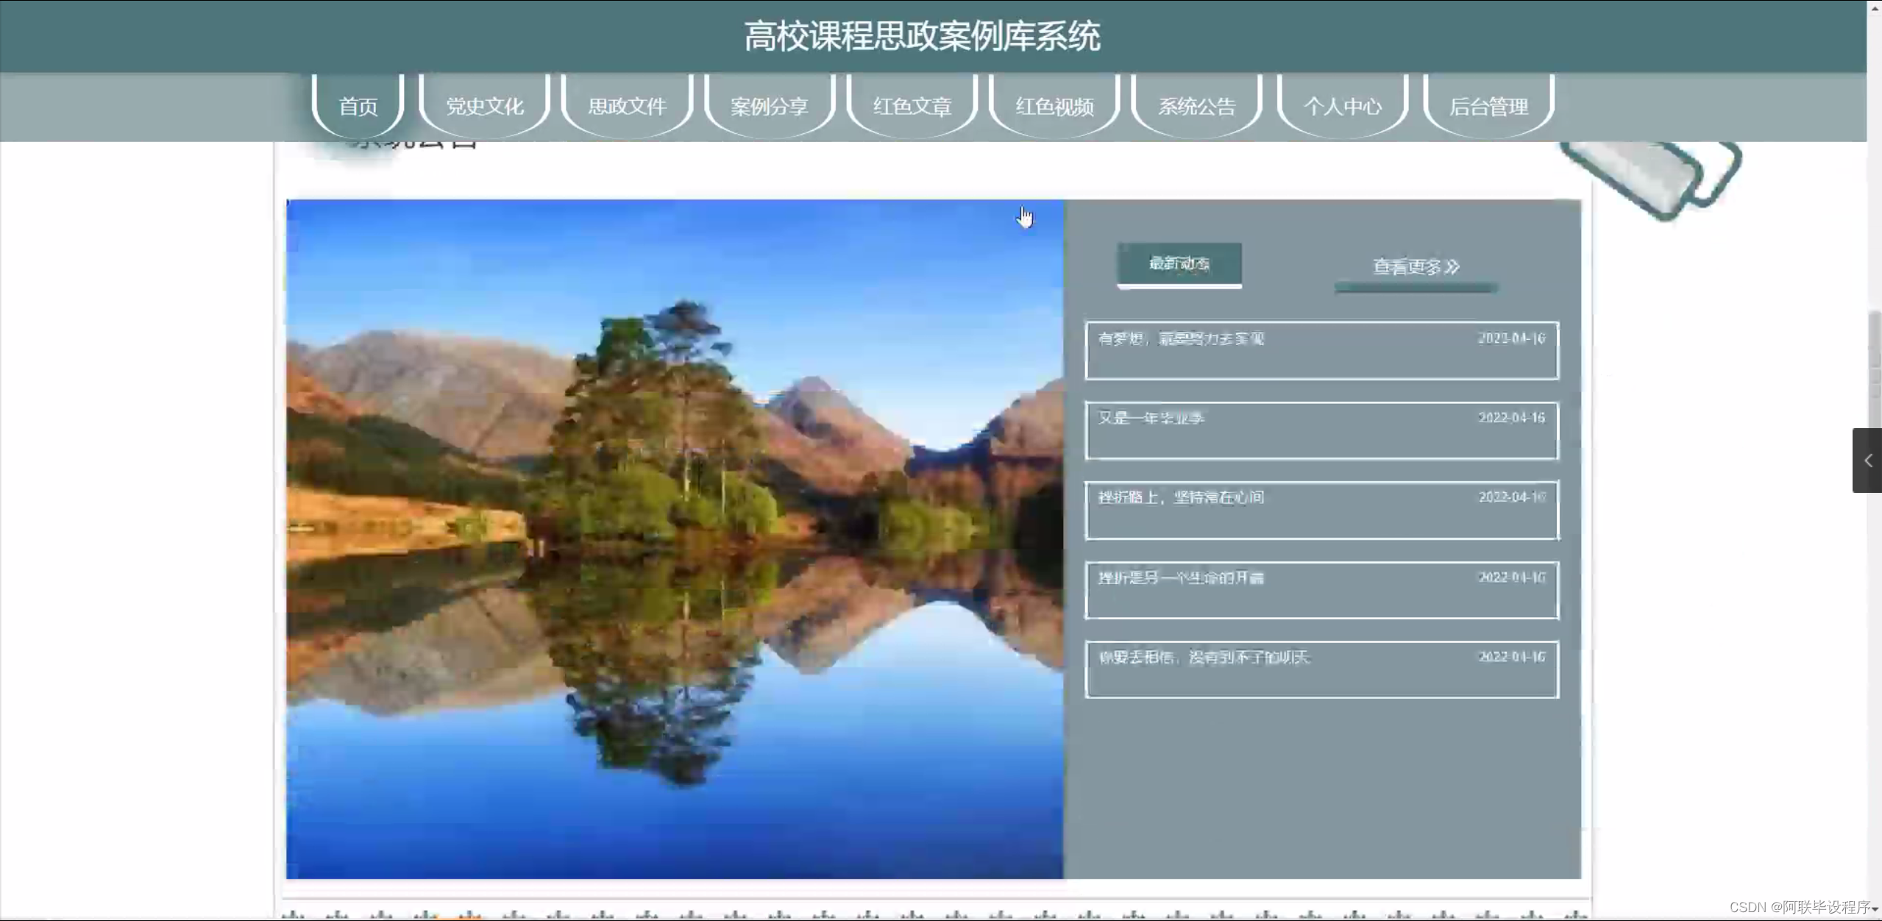This screenshot has width=1882, height=921.
Task: Collapse panel using right-edge chevron arrow
Action: (x=1867, y=460)
